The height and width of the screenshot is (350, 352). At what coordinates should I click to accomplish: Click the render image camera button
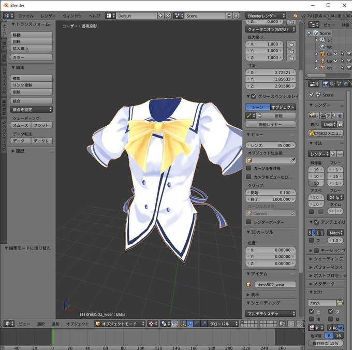pyautogui.click(x=314, y=115)
